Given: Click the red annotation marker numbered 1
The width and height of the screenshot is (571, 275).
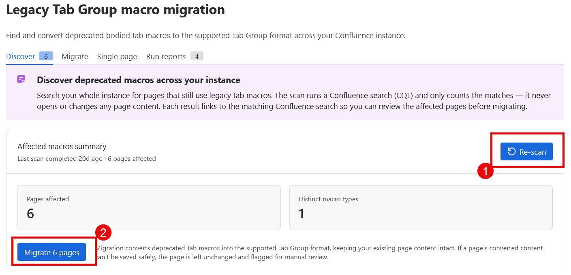Looking at the screenshot, I should click(x=485, y=171).
